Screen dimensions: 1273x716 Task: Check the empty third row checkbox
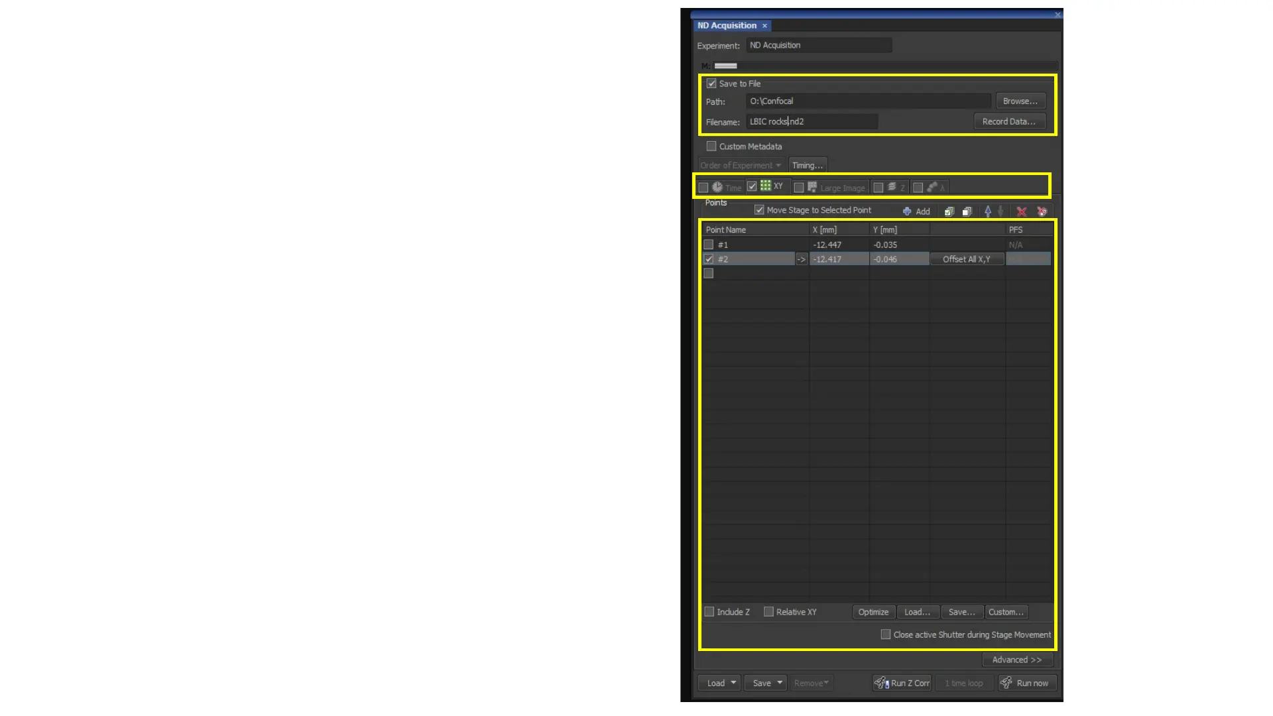pos(709,273)
